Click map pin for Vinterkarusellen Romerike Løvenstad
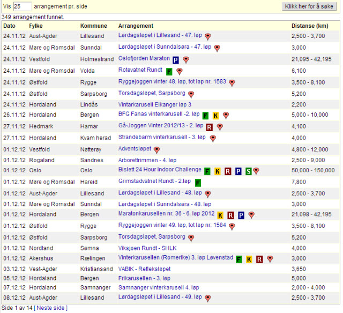343x313 pixels. click(x=270, y=259)
